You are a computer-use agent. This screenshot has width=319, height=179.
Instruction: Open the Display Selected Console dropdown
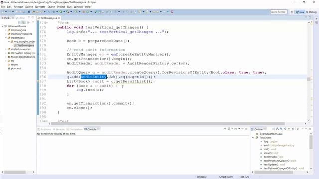[232, 129]
